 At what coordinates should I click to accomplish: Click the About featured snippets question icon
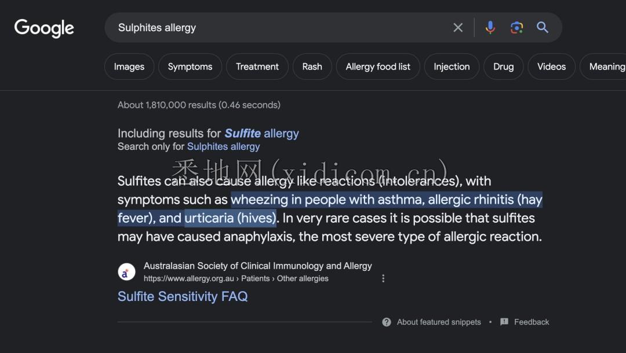387,322
